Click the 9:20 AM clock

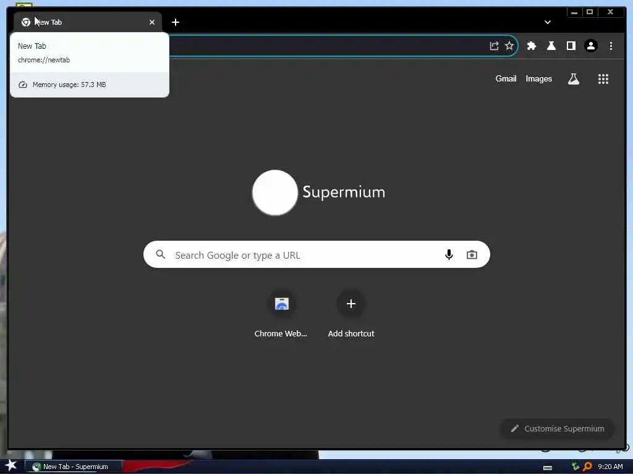point(610,467)
